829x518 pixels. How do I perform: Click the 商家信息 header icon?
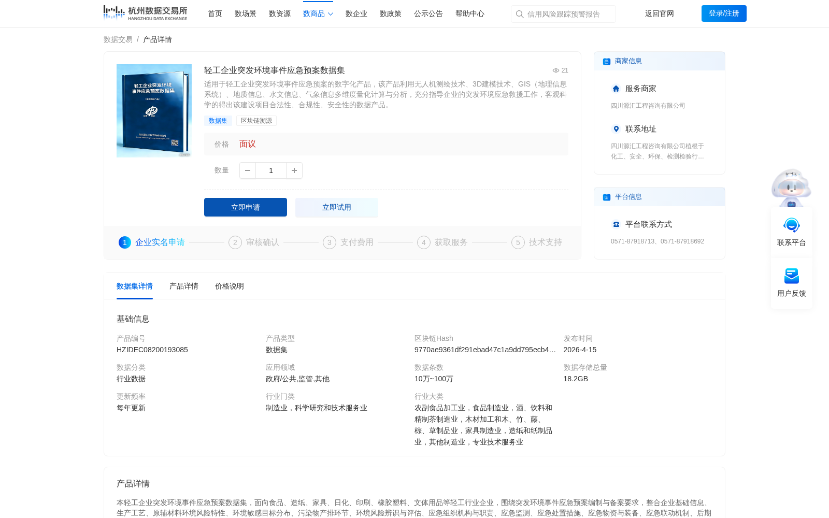coord(607,62)
